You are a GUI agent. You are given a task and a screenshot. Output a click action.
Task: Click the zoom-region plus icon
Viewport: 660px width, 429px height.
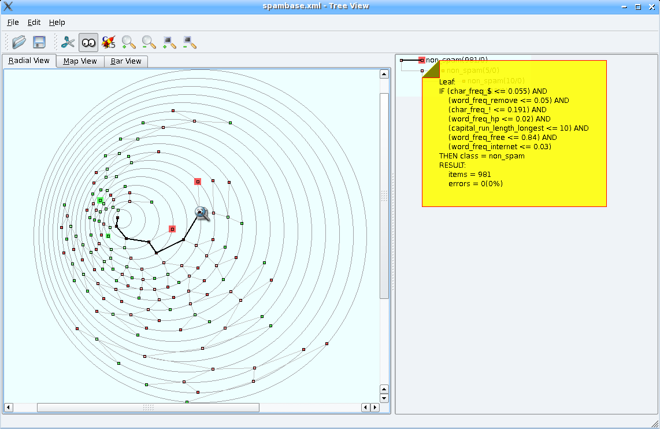pos(169,42)
